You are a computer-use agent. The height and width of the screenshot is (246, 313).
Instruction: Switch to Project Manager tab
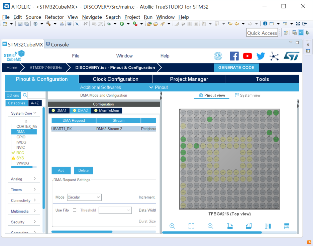tap(189, 79)
